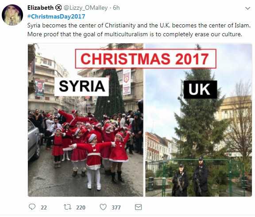Click the reply speech bubble icon
The width and height of the screenshot is (255, 217).
tap(32, 207)
